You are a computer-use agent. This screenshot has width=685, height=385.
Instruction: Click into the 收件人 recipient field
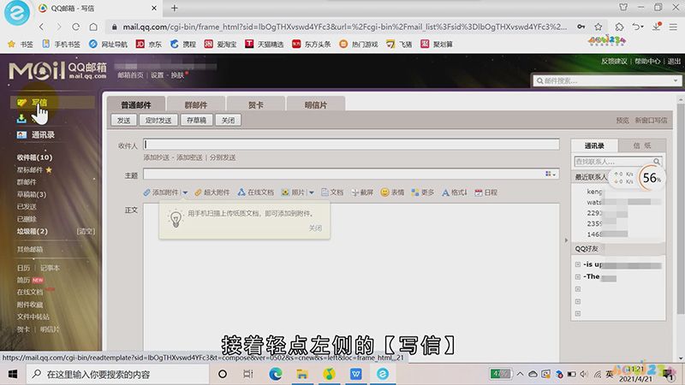click(x=351, y=145)
